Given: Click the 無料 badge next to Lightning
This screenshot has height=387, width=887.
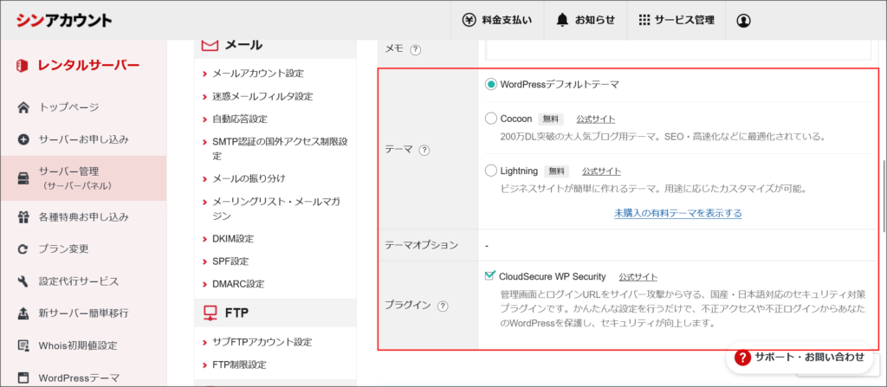Looking at the screenshot, I should tap(557, 171).
